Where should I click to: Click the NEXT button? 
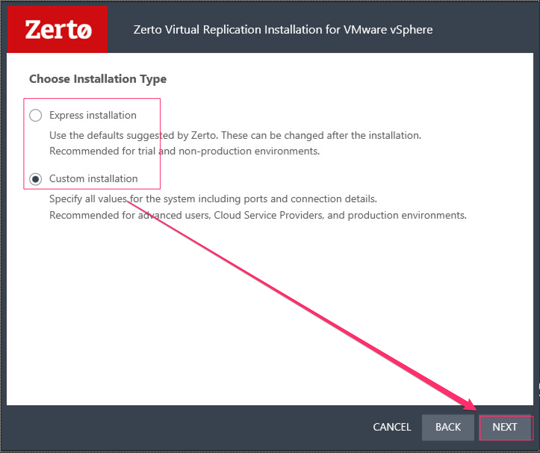(505, 427)
